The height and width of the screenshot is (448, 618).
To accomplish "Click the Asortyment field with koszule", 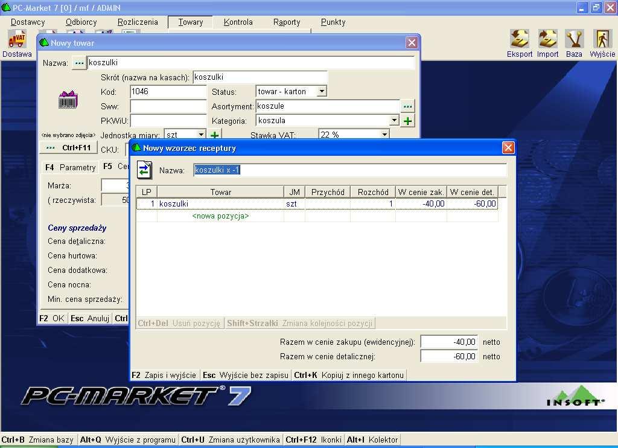I will click(x=328, y=106).
